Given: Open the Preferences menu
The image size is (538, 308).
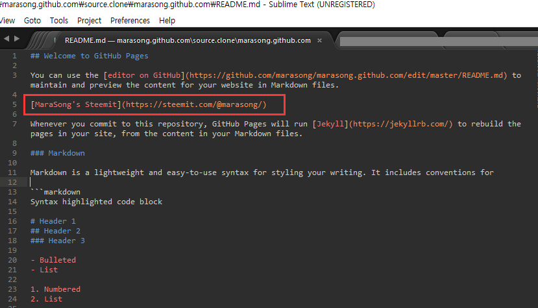Looking at the screenshot, I should [130, 21].
